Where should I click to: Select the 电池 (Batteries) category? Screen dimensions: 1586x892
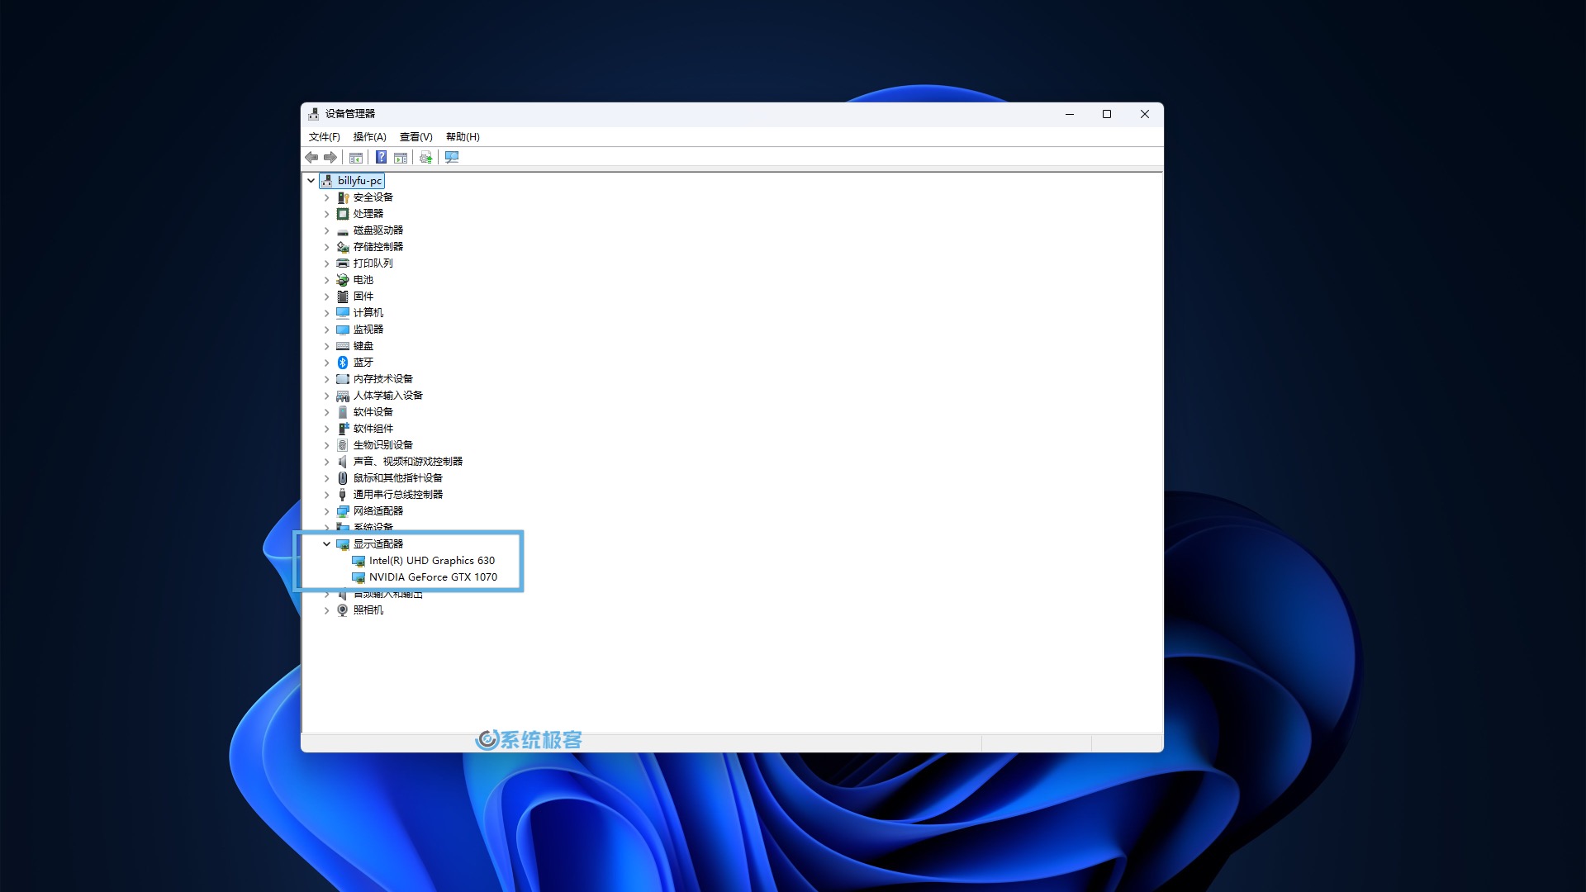(362, 279)
